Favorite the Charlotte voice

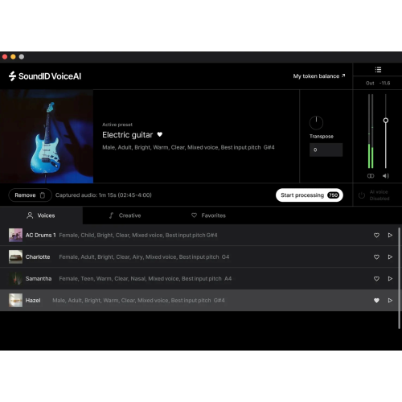click(376, 256)
